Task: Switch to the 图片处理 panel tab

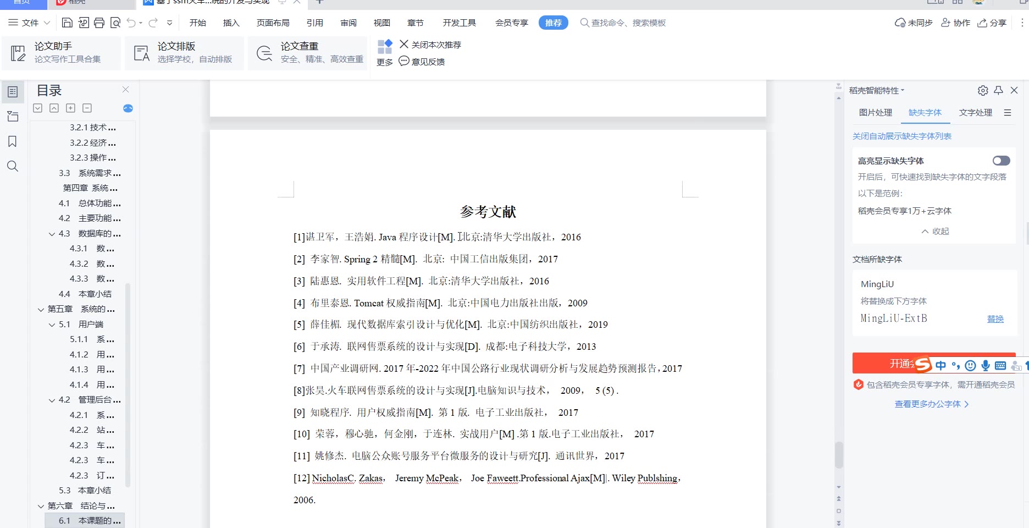Action: [876, 112]
